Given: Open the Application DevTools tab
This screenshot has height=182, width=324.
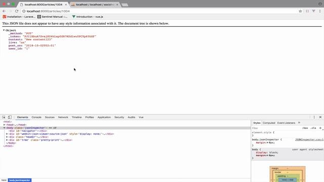Looking at the screenshot, I should click(104, 117).
